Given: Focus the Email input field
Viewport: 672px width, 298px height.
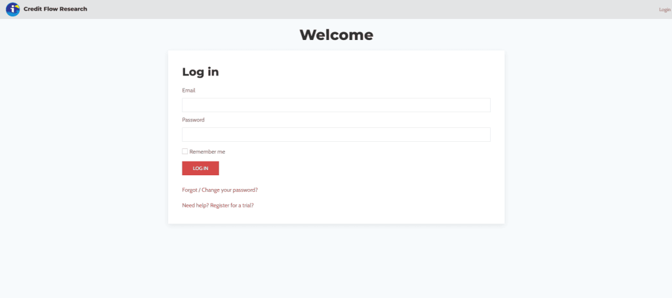Looking at the screenshot, I should (336, 105).
